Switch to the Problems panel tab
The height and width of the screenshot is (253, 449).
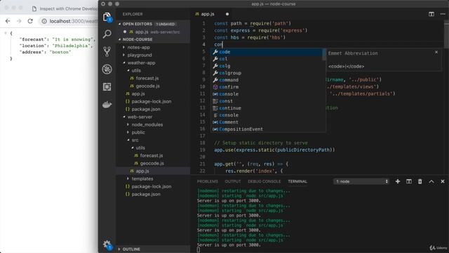pyautogui.click(x=208, y=181)
